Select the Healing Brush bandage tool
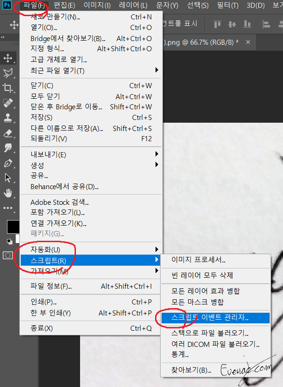283x387 pixels. click(8, 103)
